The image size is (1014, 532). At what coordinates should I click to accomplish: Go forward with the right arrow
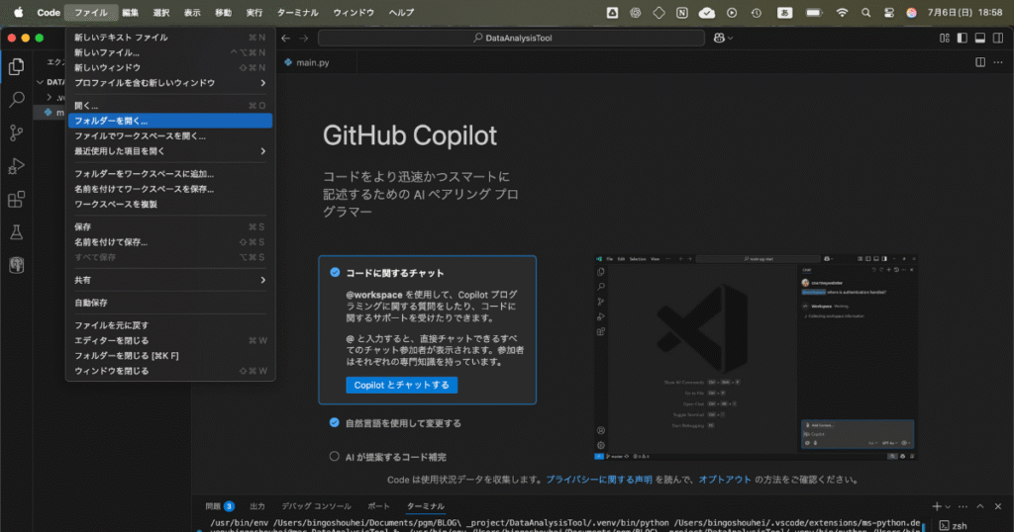coord(304,39)
